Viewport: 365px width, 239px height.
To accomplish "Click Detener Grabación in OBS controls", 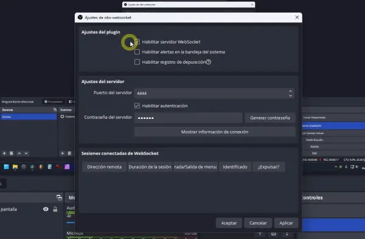I will click(333, 126).
